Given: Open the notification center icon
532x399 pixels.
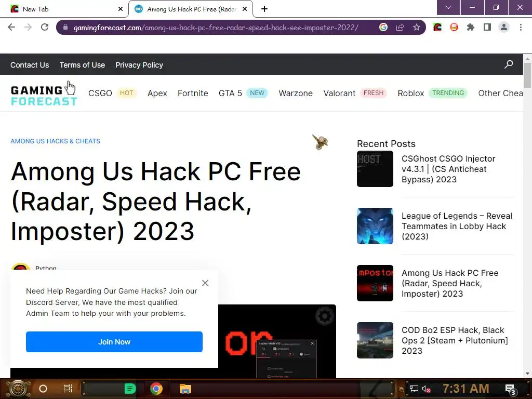Looking at the screenshot, I should coord(510,390).
